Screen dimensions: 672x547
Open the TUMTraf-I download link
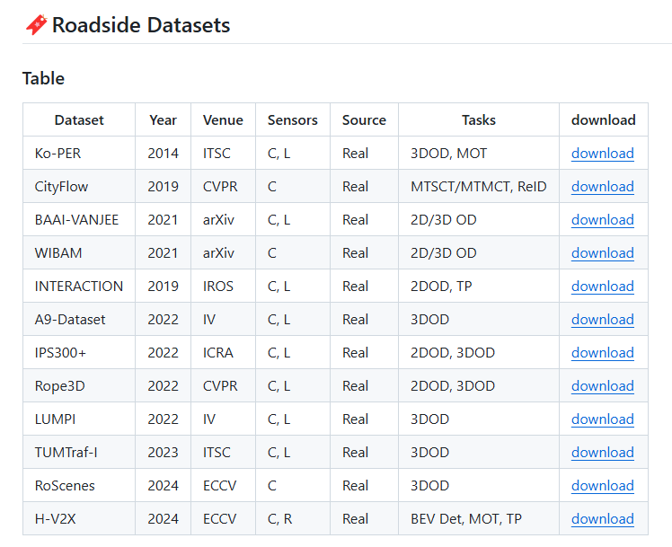(x=603, y=453)
